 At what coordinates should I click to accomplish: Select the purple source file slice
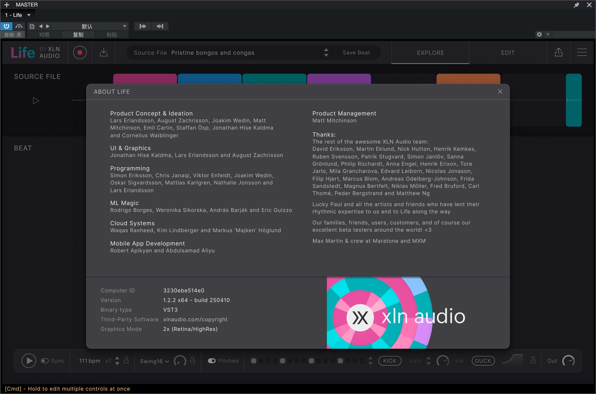pyautogui.click(x=339, y=79)
